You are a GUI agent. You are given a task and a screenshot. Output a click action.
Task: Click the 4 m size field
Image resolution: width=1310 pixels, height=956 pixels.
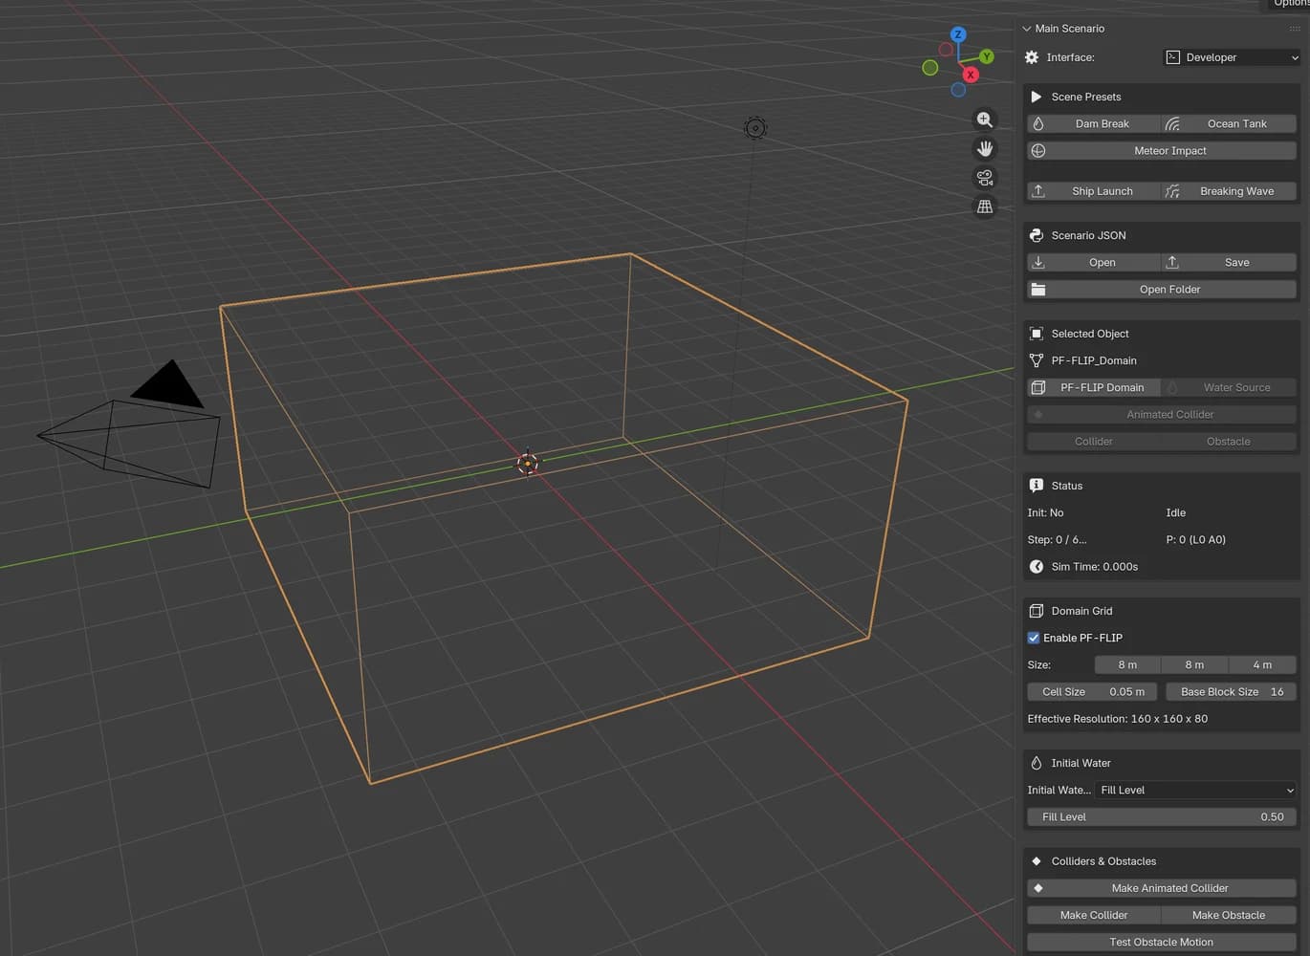point(1262,664)
